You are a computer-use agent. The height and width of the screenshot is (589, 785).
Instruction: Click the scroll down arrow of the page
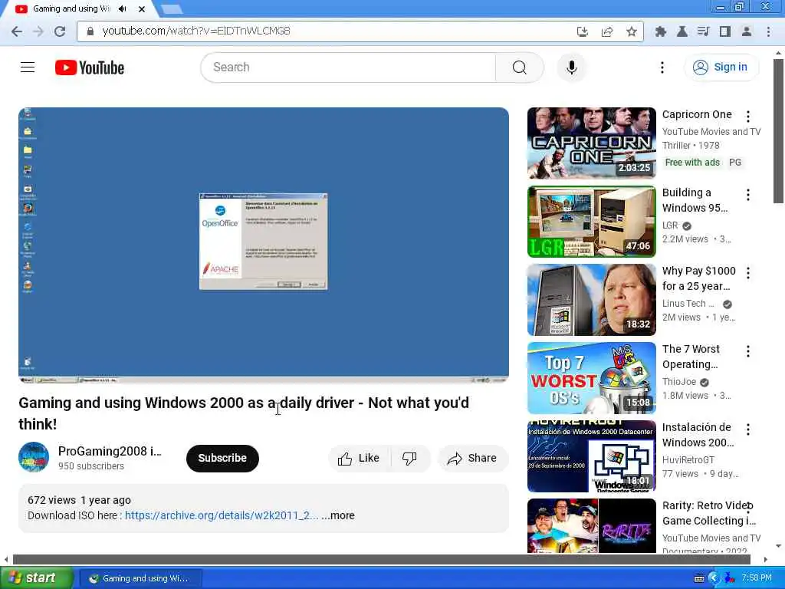(x=778, y=546)
